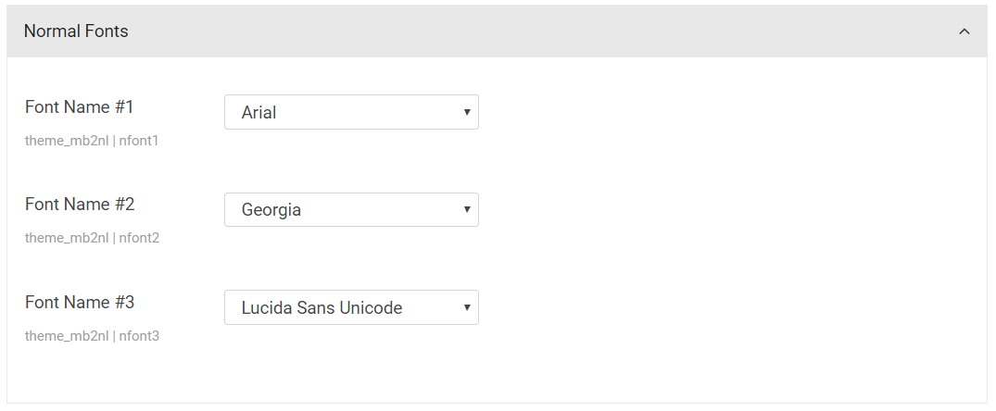Click the 'theme_mb2nl | nfont1' setting identifier

pos(92,141)
